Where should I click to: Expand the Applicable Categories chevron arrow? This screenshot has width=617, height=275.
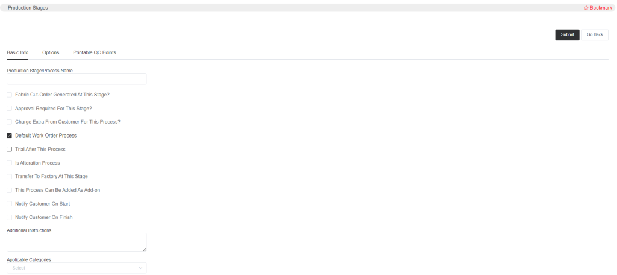point(140,268)
